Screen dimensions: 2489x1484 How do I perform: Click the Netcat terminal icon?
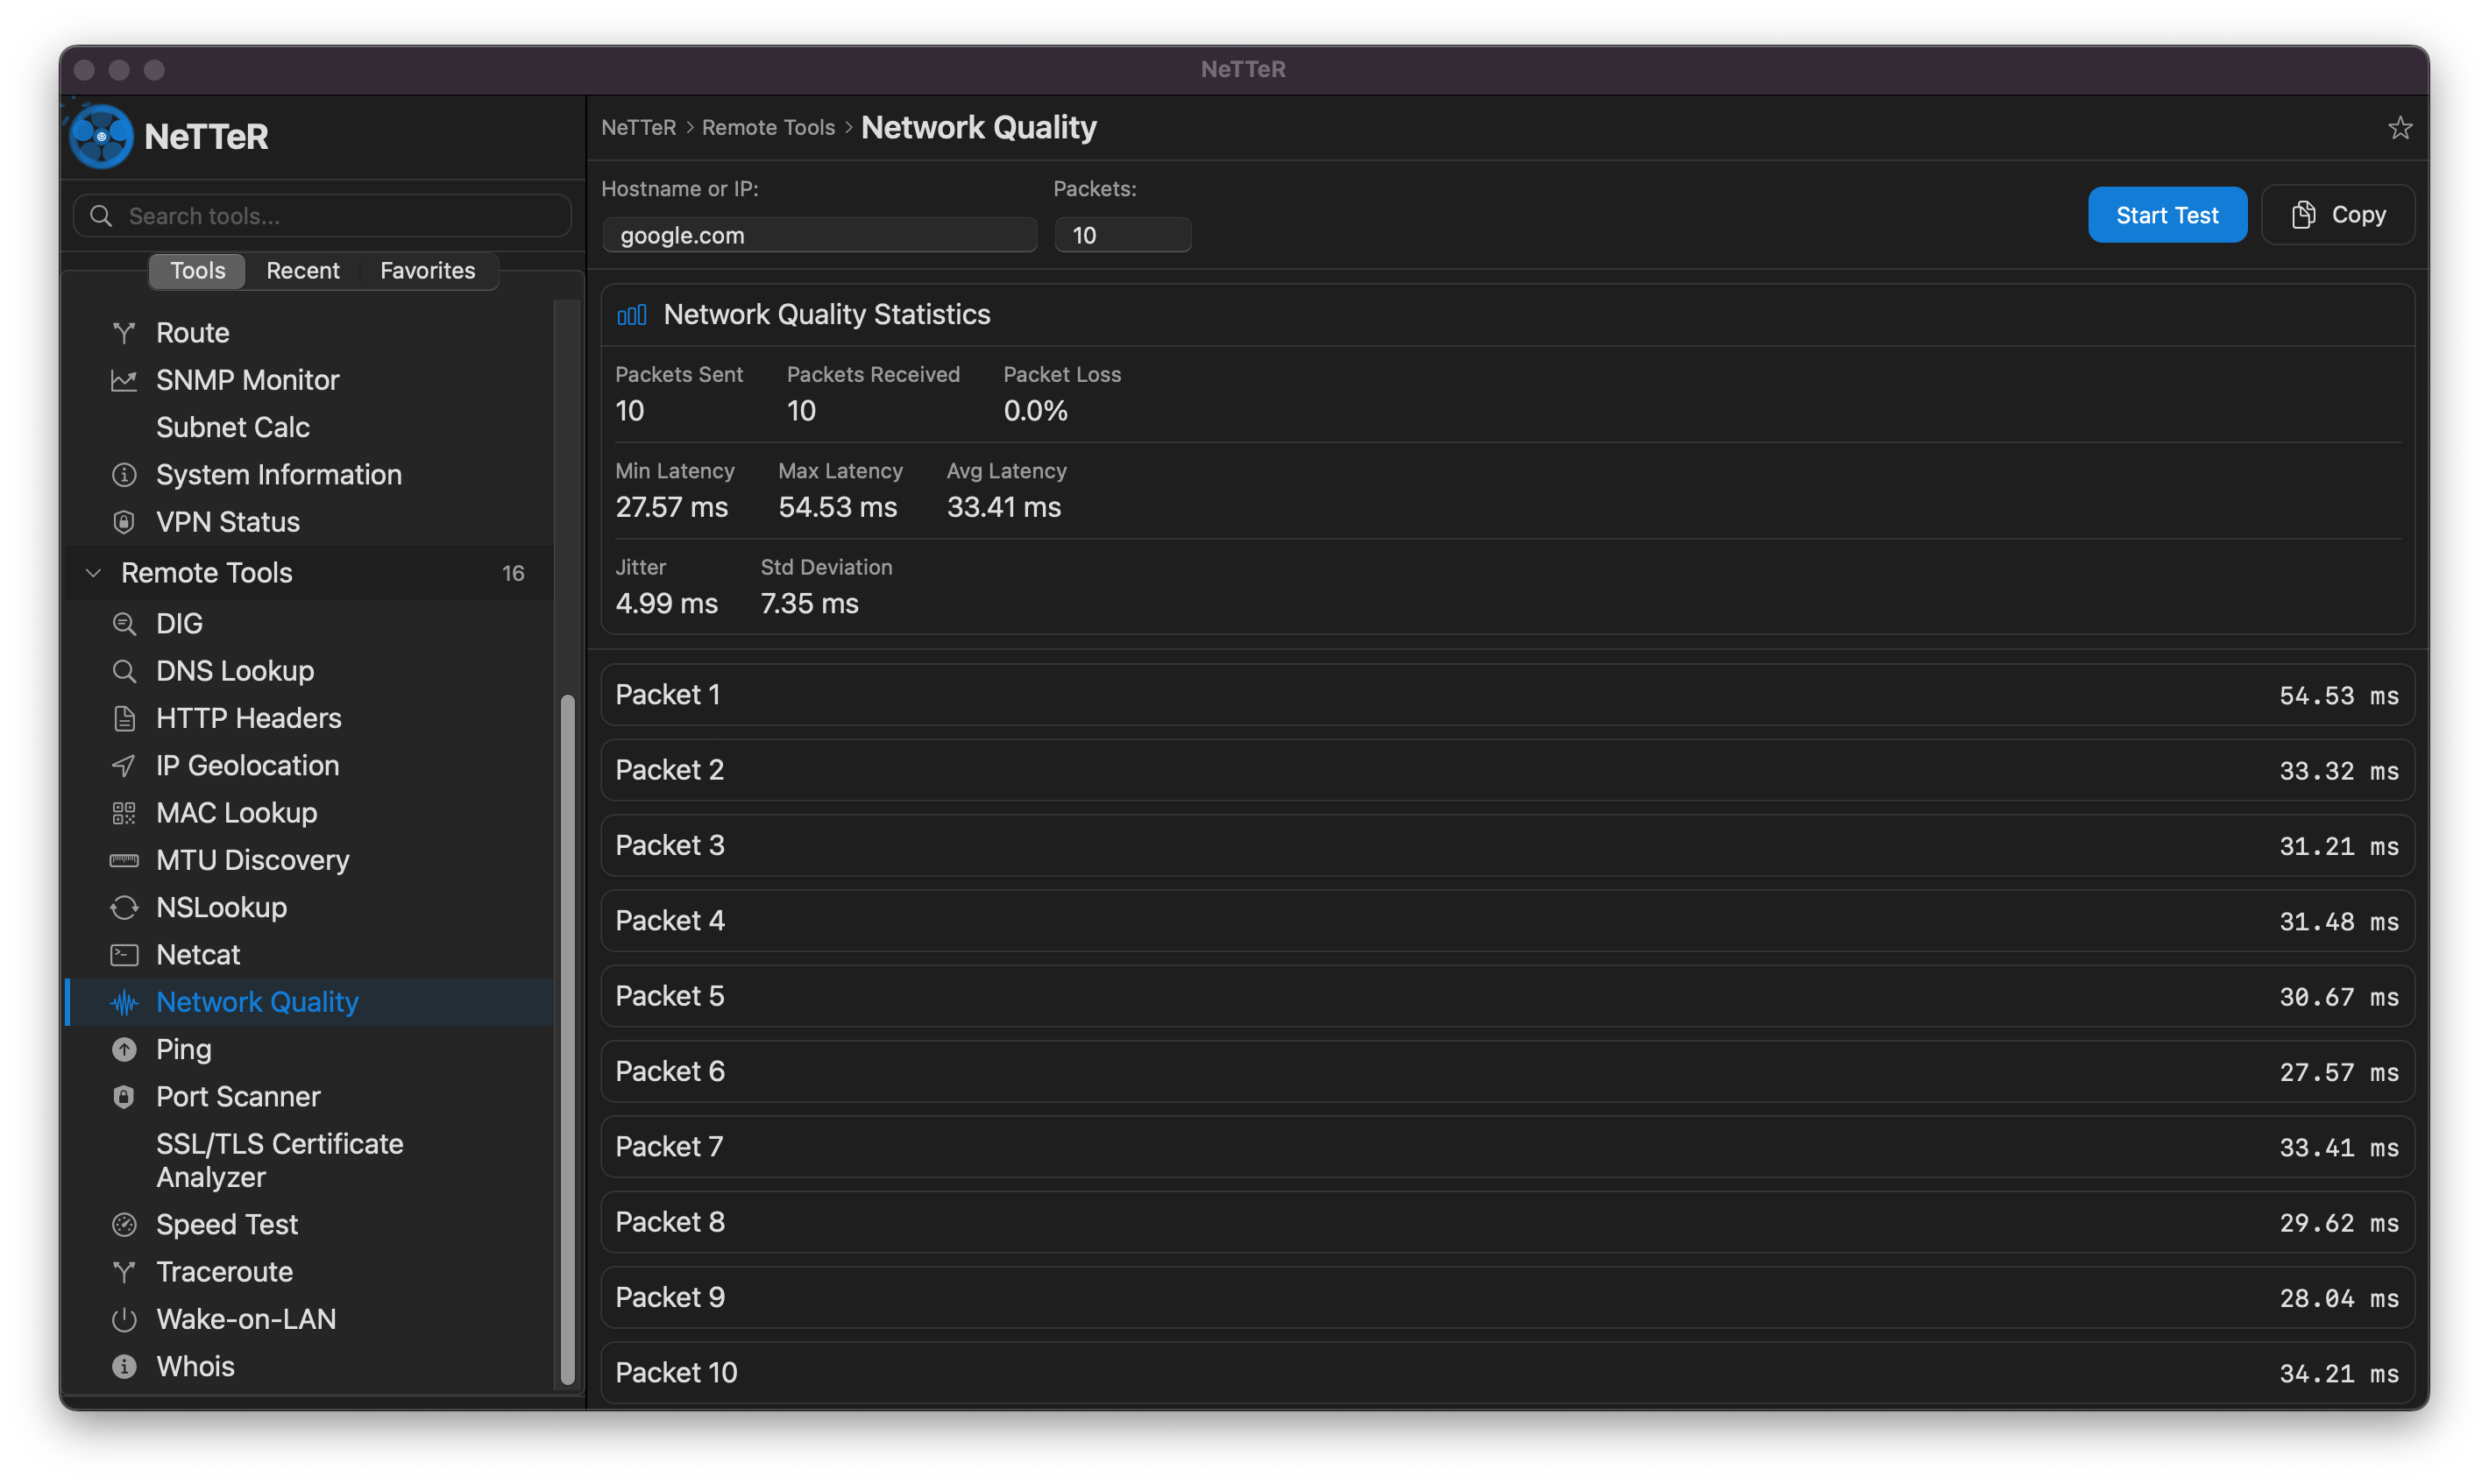pyautogui.click(x=124, y=955)
